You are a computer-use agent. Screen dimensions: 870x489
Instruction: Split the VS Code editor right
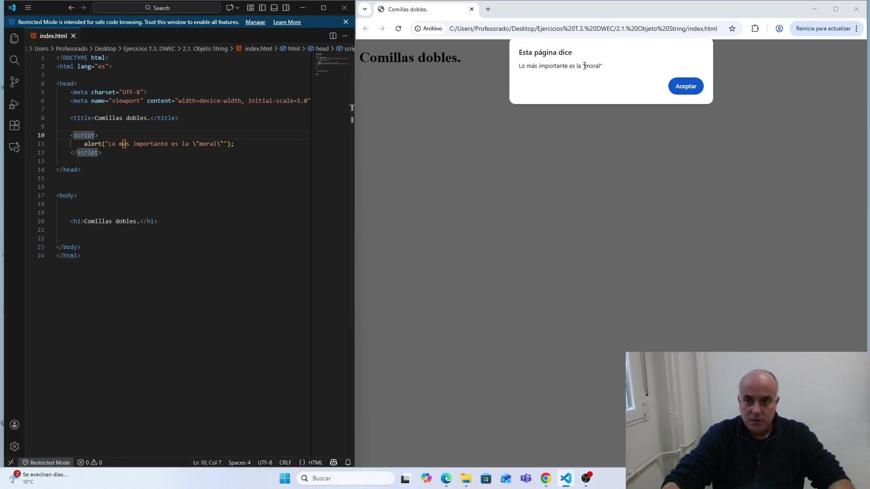coord(333,36)
